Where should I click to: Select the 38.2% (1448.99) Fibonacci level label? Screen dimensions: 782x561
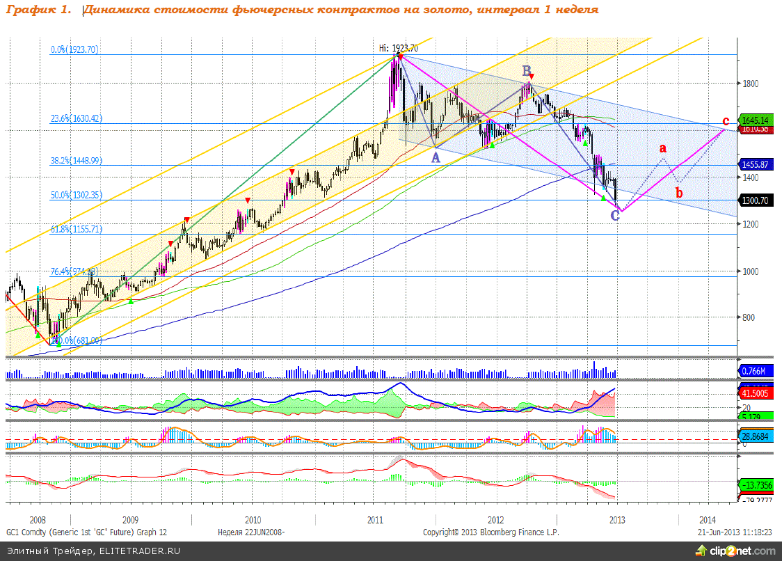[77, 160]
